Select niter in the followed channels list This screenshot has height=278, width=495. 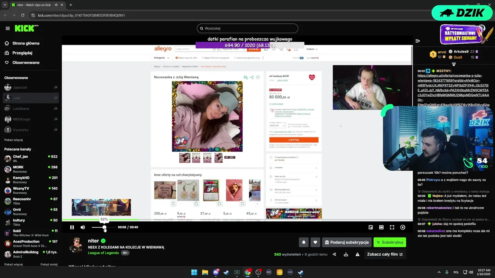pyautogui.click(x=31, y=98)
